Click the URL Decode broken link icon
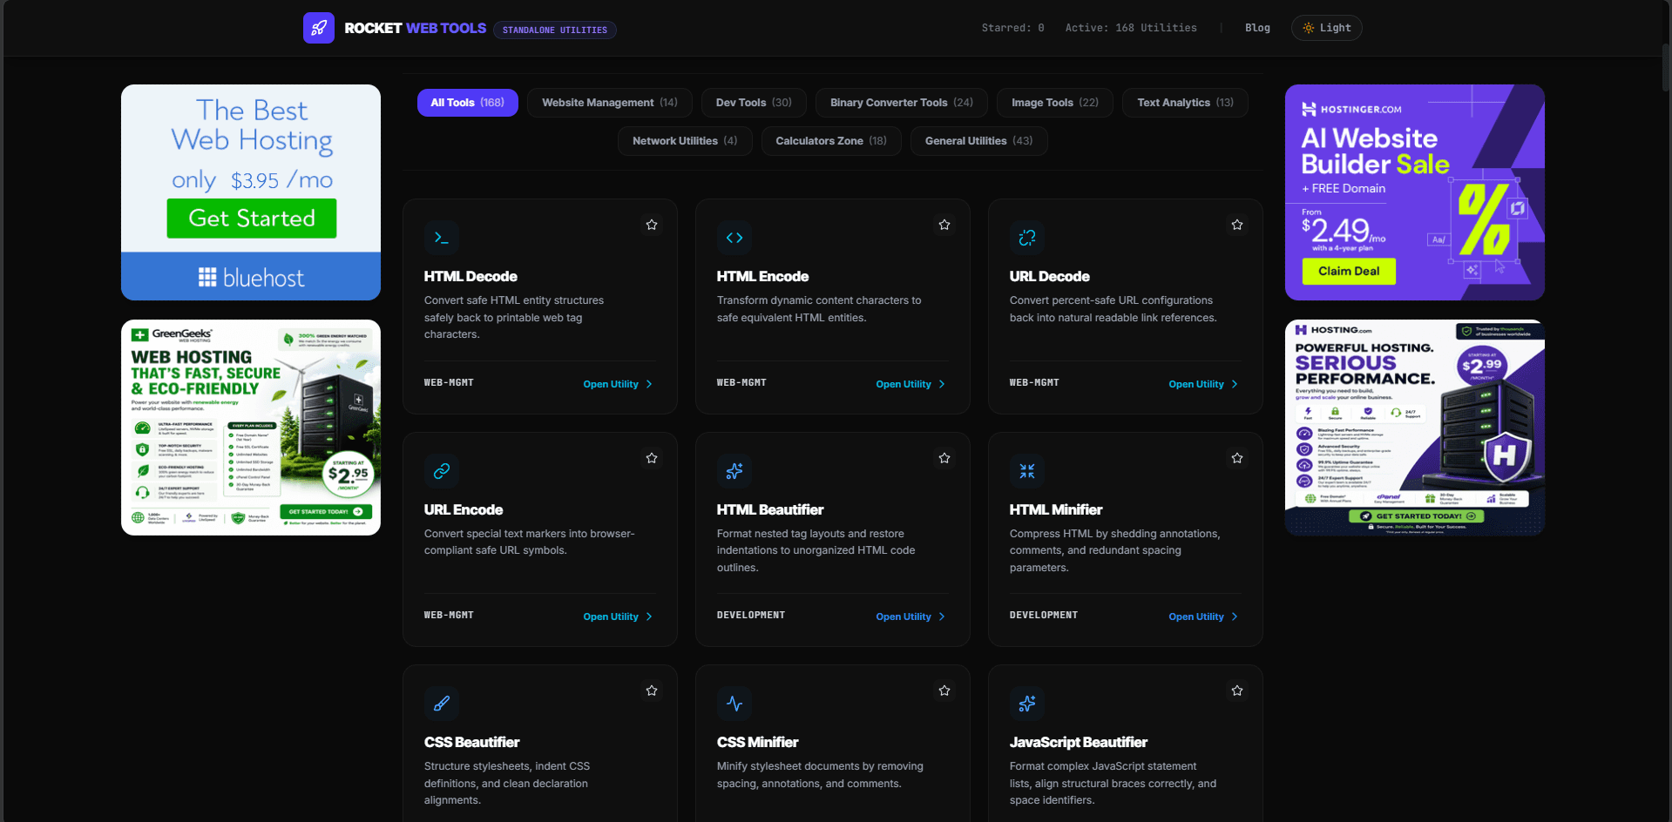Screen dimensions: 1672x822 (x=1027, y=238)
